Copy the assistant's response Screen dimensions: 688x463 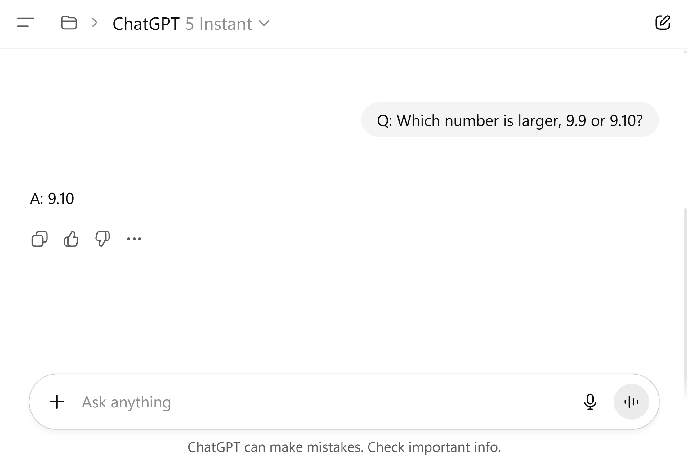point(39,238)
